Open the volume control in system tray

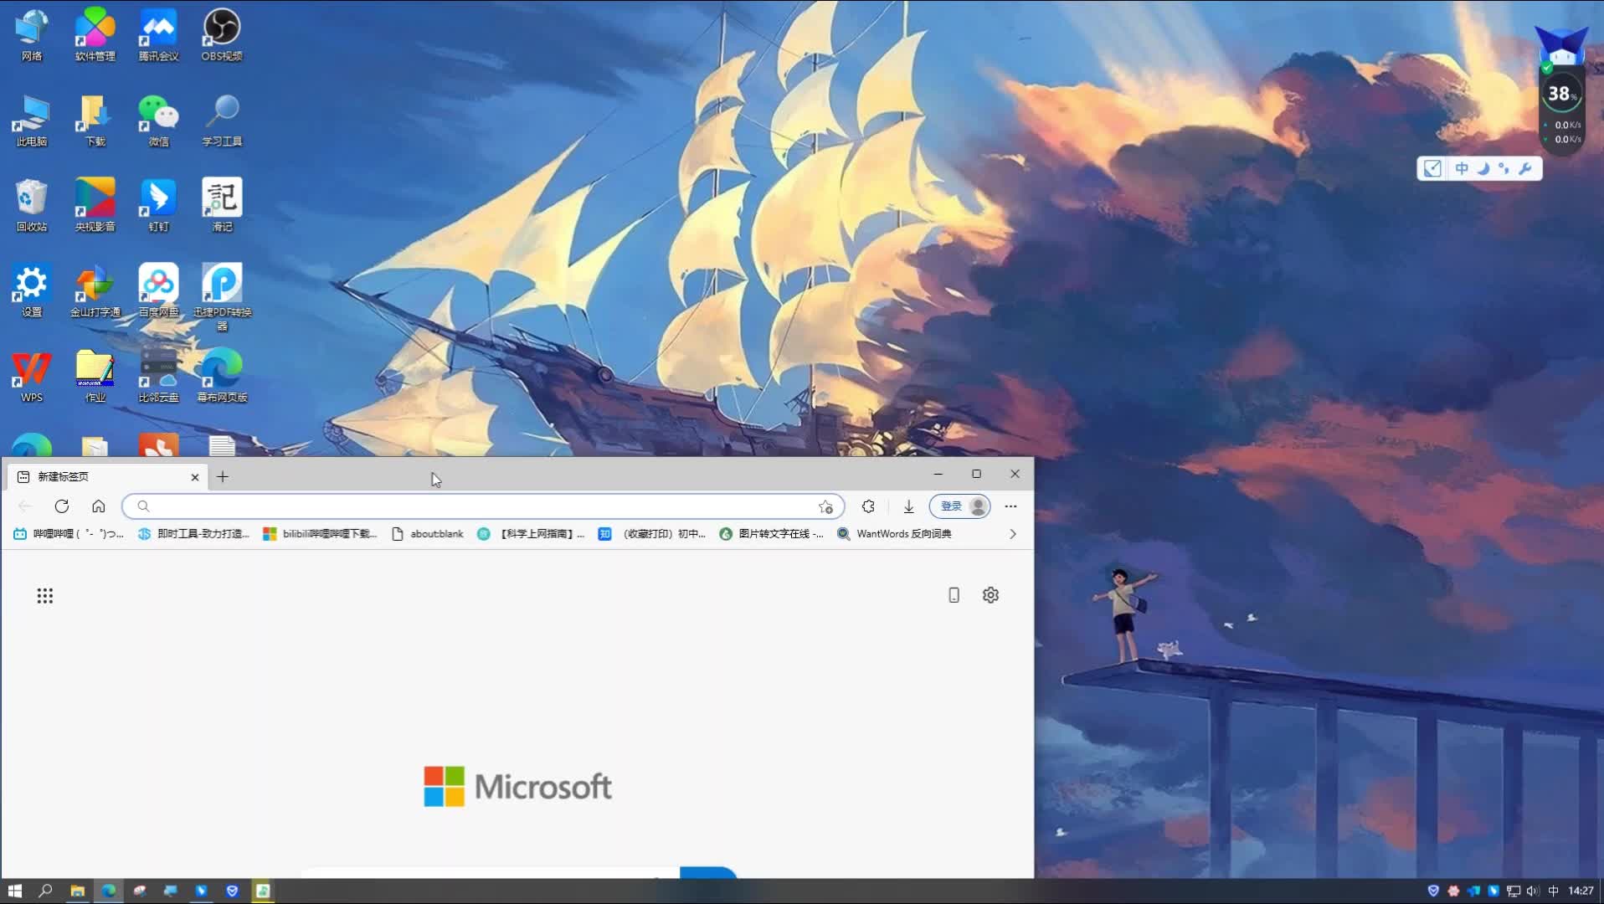click(x=1533, y=891)
